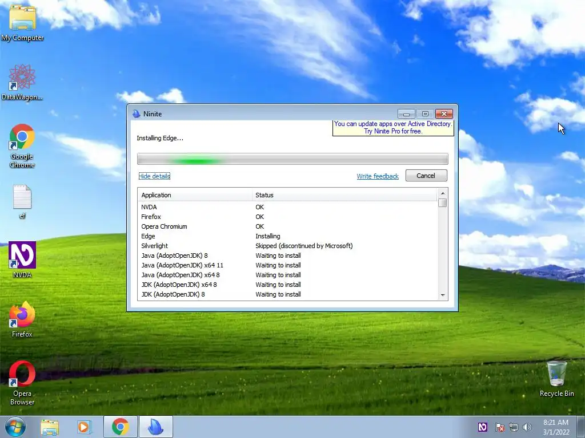The width and height of the screenshot is (585, 438).
Task: Click the list scrollbar down arrow
Action: click(443, 295)
